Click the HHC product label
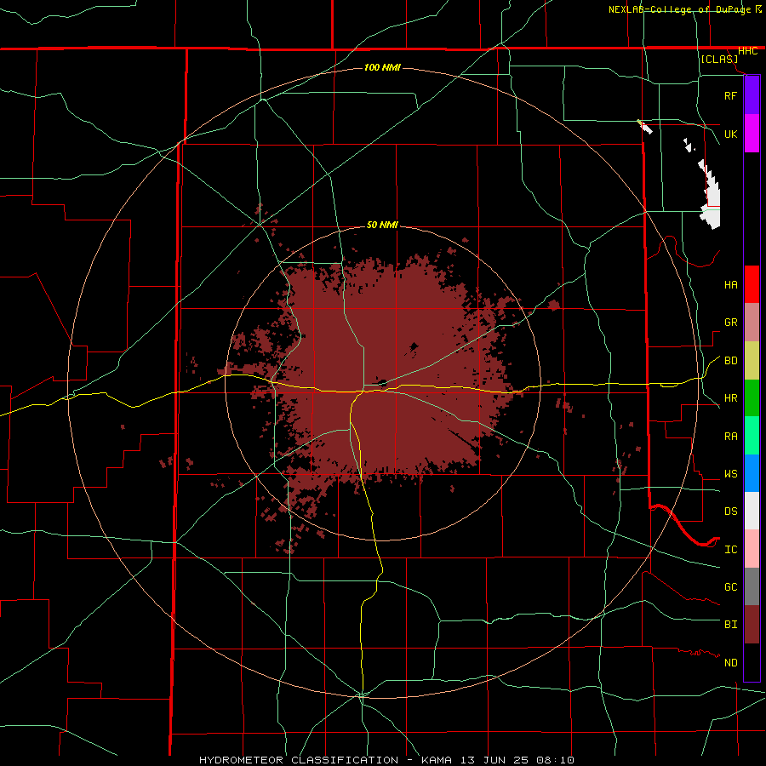 pos(747,51)
